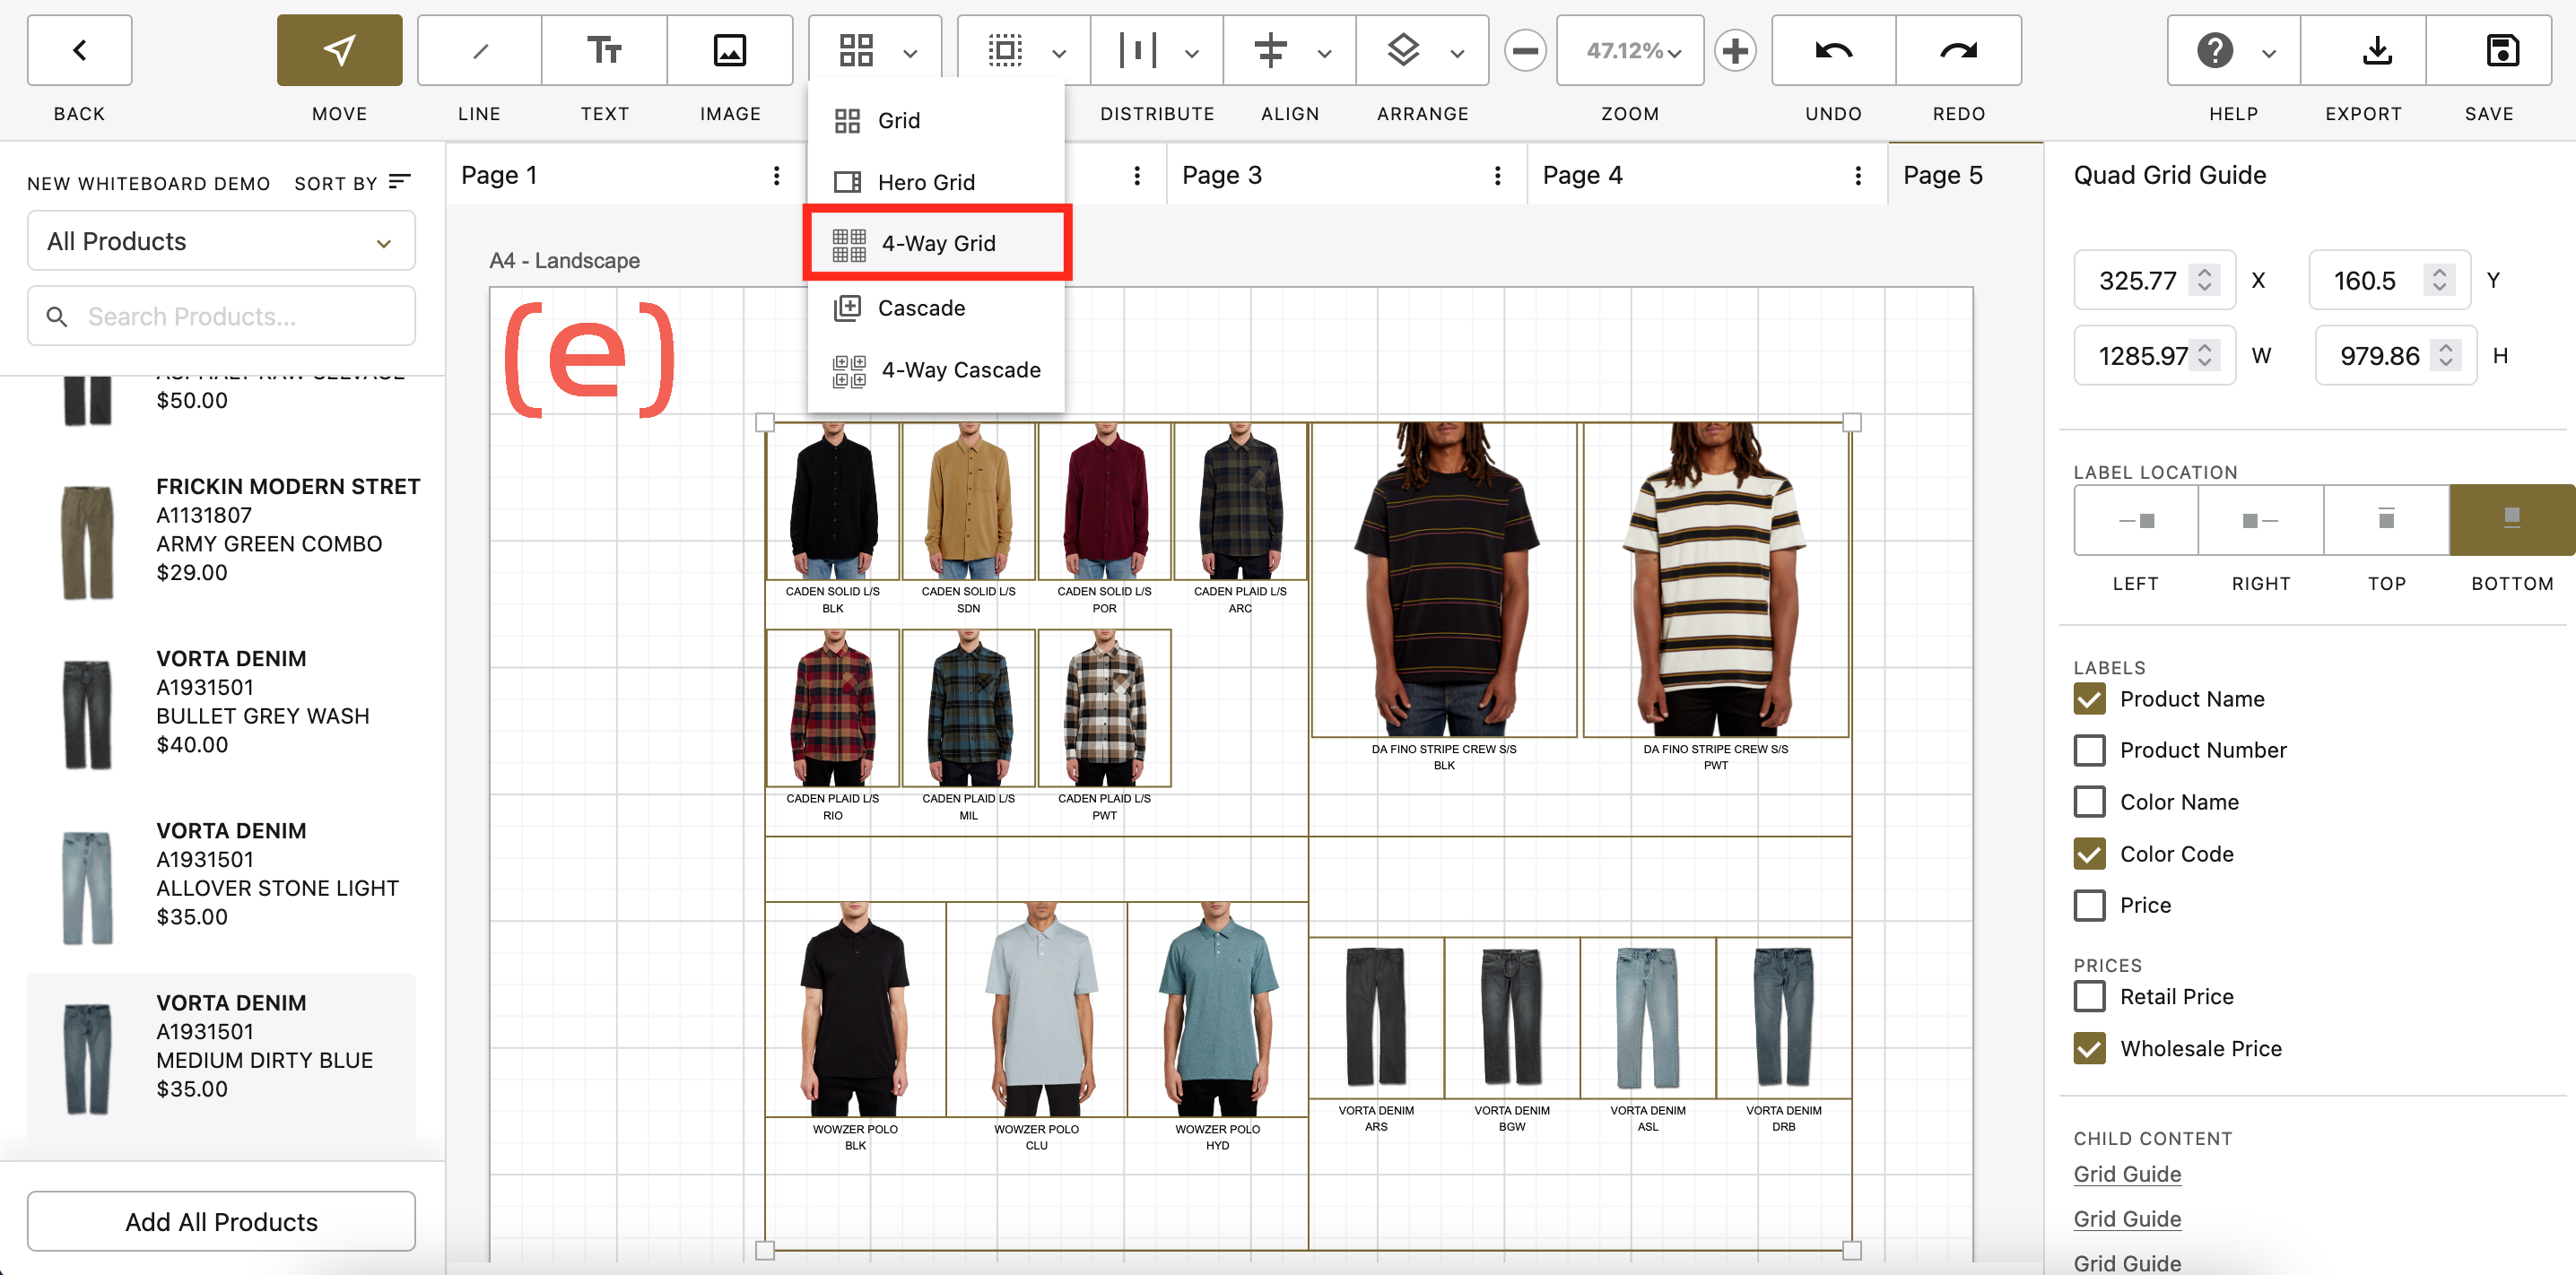Image resolution: width=2576 pixels, height=1275 pixels.
Task: Select 4-Way Grid from the menu
Action: point(937,243)
